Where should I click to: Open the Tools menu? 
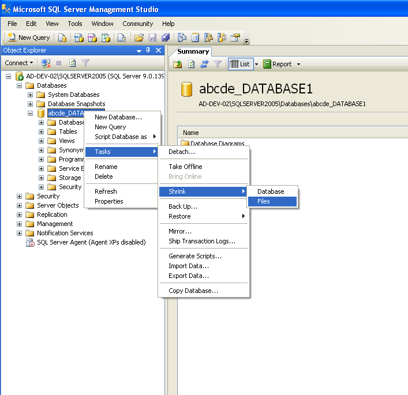(75, 24)
